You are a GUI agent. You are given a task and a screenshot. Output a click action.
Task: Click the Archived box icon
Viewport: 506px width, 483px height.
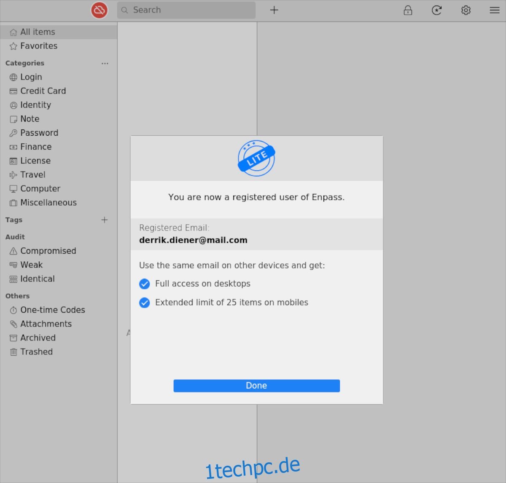pyautogui.click(x=13, y=338)
